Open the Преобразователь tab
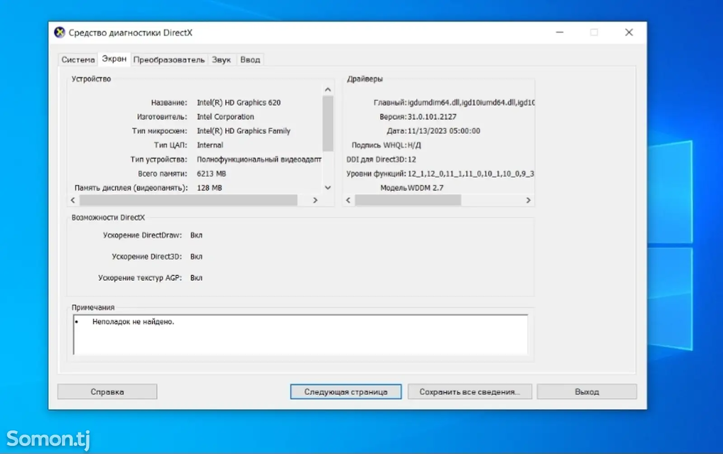The height and width of the screenshot is (454, 723). 169,60
